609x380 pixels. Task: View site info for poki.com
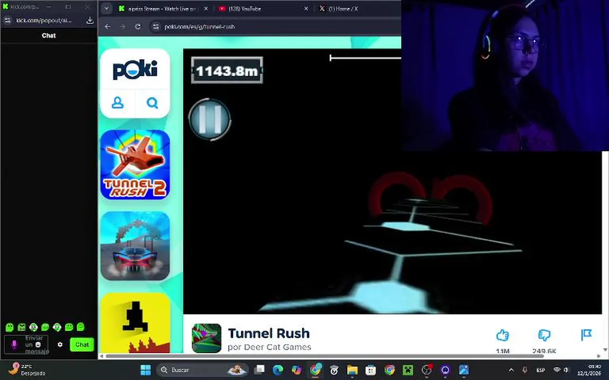(x=156, y=27)
